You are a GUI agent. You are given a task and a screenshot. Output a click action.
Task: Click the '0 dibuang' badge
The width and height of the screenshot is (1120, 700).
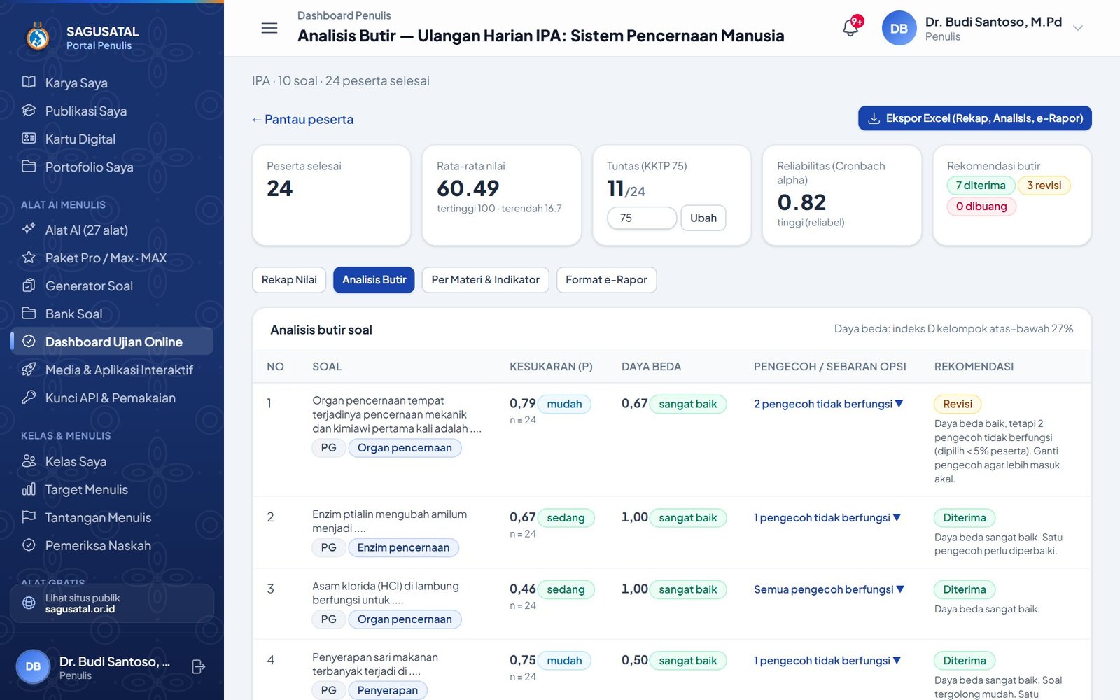coord(981,206)
